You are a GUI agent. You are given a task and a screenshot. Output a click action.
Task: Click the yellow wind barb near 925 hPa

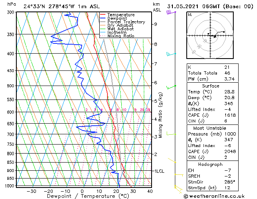coord(179,175)
